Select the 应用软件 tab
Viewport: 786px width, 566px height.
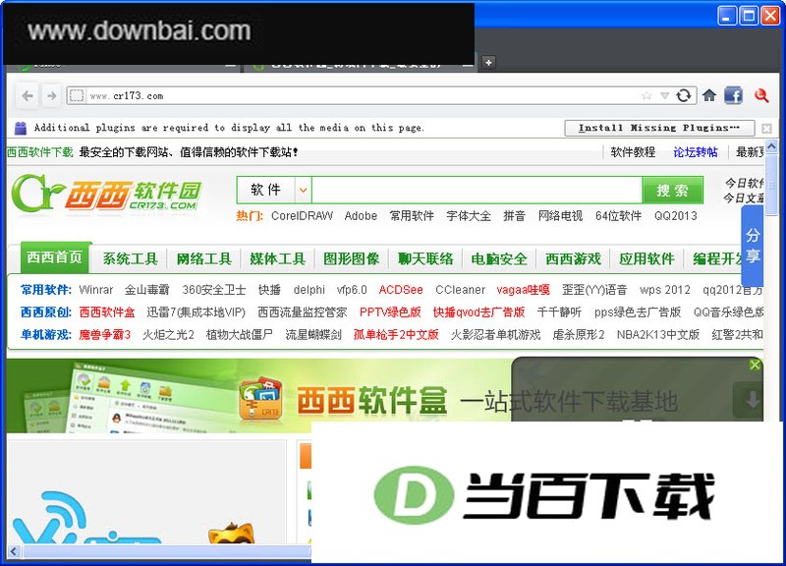click(646, 258)
